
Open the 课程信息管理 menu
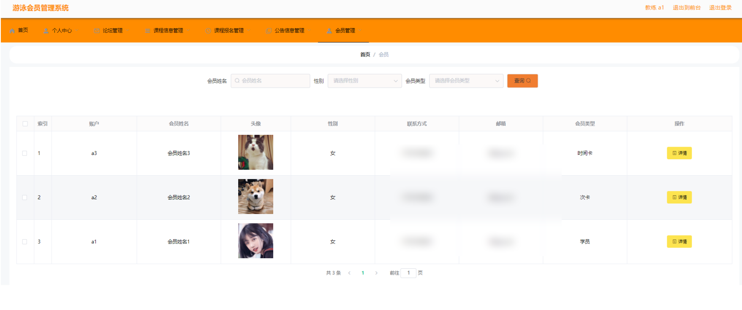tap(167, 31)
